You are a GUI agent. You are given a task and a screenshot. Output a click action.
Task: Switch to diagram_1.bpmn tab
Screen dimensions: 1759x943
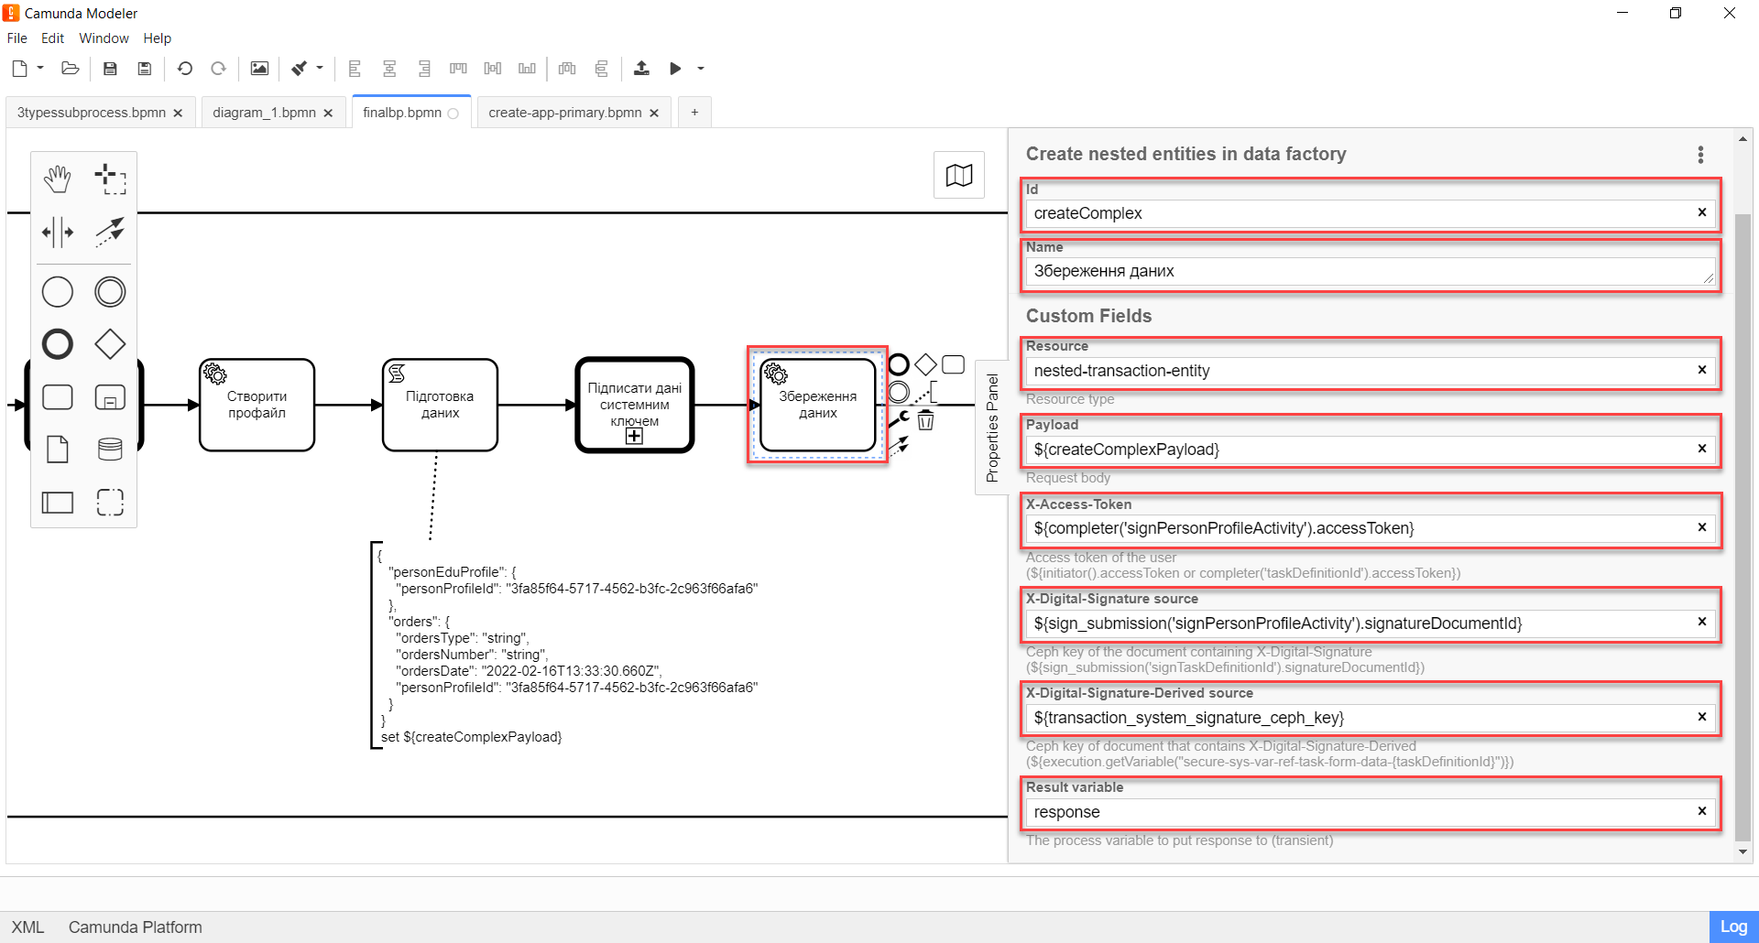point(264,113)
